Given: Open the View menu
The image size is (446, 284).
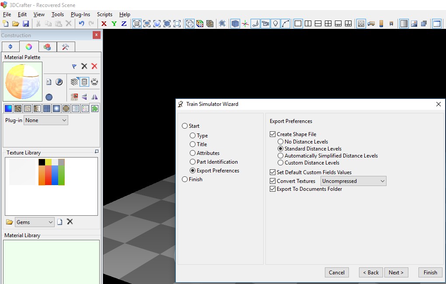Looking at the screenshot, I should [39, 14].
